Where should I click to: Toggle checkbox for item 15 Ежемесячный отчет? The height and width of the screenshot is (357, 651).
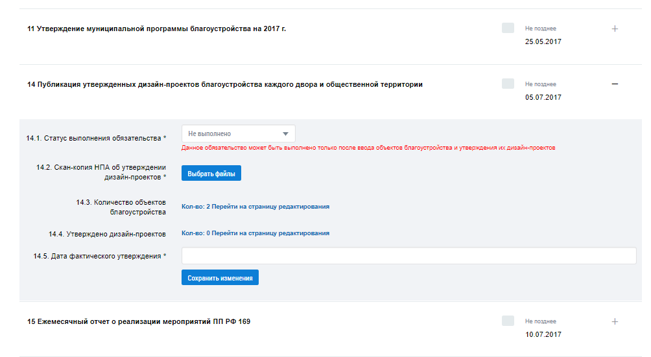pyautogui.click(x=508, y=321)
